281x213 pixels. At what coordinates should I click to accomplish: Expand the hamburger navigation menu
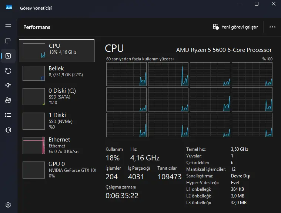pyautogui.click(x=8, y=26)
